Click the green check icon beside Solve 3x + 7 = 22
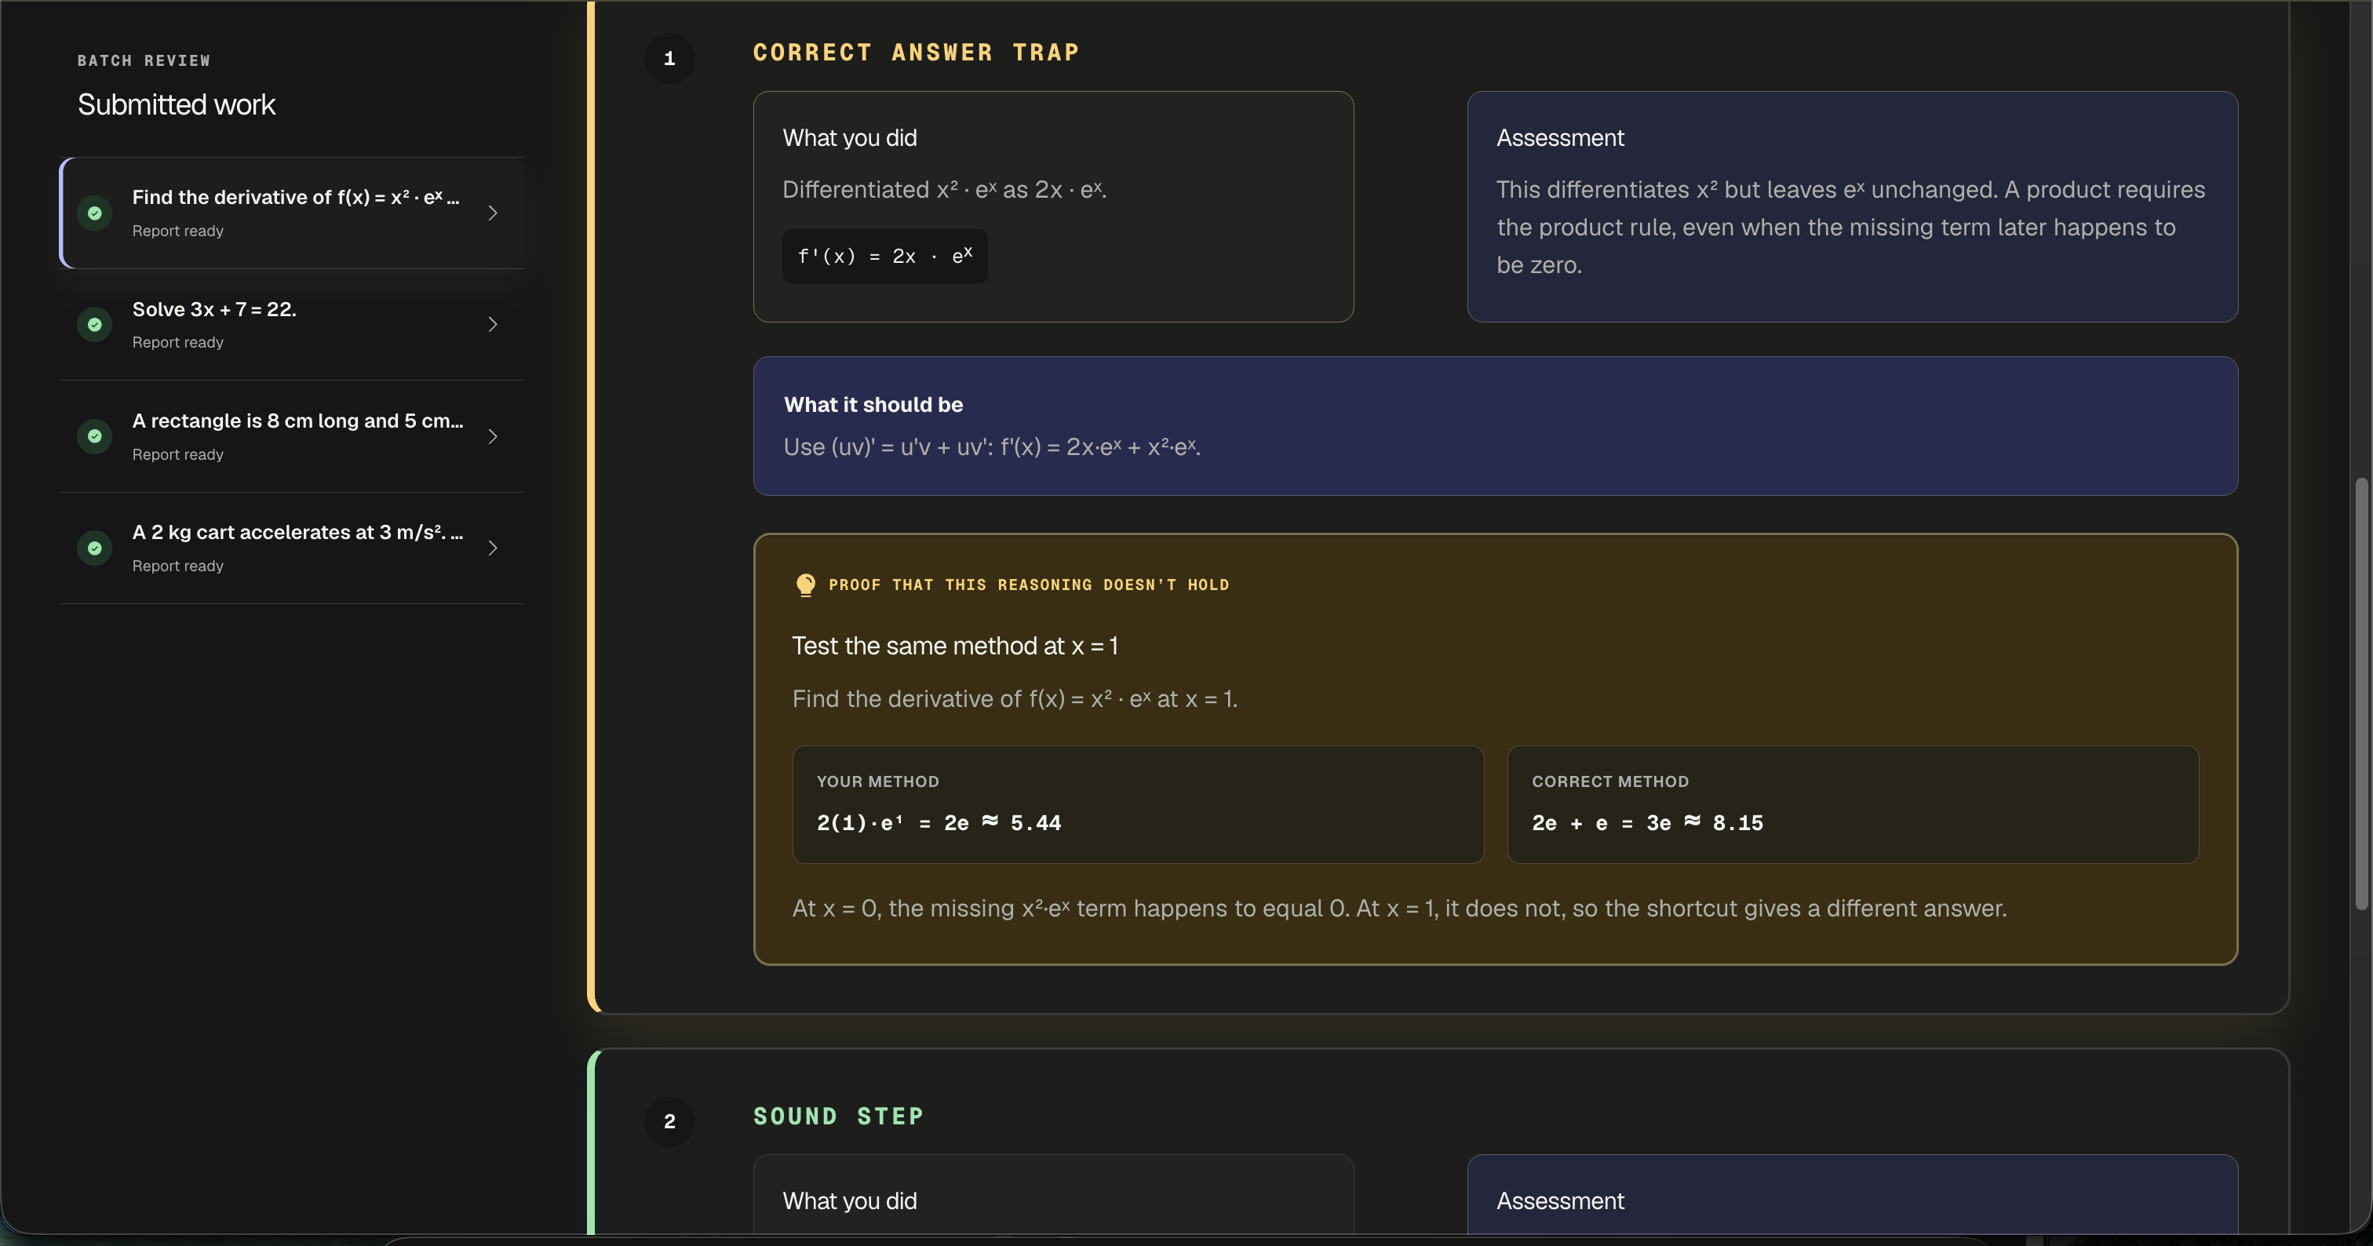Viewport: 2373px width, 1246px height. (x=94, y=324)
